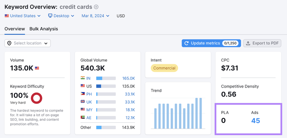Open the Ads count 45 link

256,121
